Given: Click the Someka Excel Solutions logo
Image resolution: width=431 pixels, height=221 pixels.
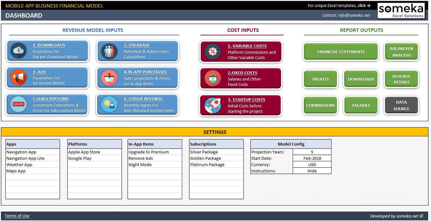Looking at the screenshot, I should click(x=401, y=11).
